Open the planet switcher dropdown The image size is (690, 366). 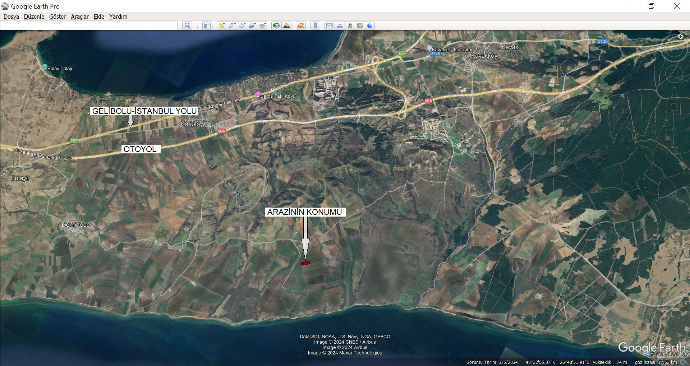(x=301, y=26)
